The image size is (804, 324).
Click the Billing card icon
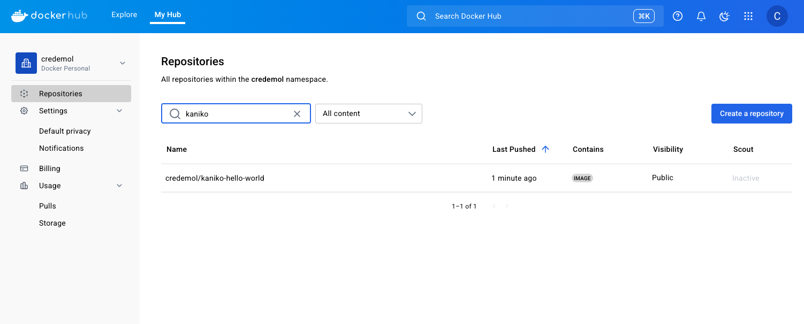[x=24, y=168]
